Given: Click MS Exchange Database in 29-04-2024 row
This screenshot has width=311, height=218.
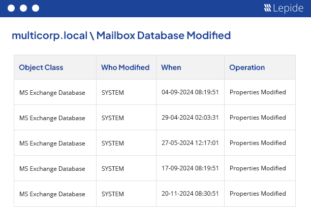Looking at the screenshot, I should point(52,118).
